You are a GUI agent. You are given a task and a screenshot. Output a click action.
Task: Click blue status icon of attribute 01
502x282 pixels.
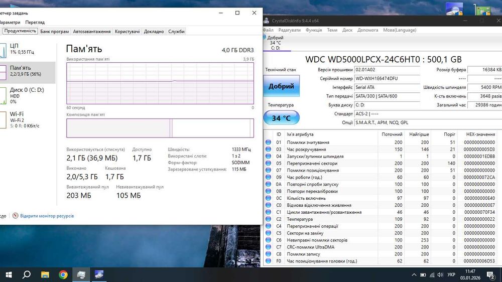tap(268, 142)
